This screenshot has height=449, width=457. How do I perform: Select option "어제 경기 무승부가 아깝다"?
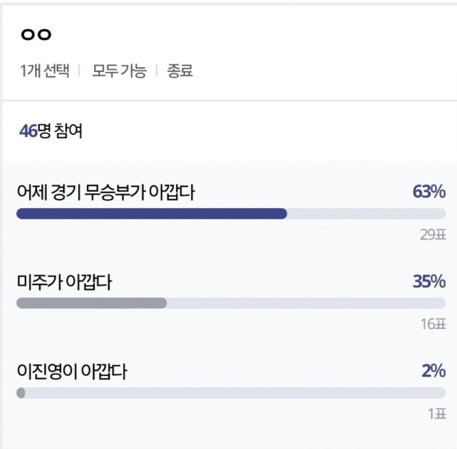click(x=106, y=193)
